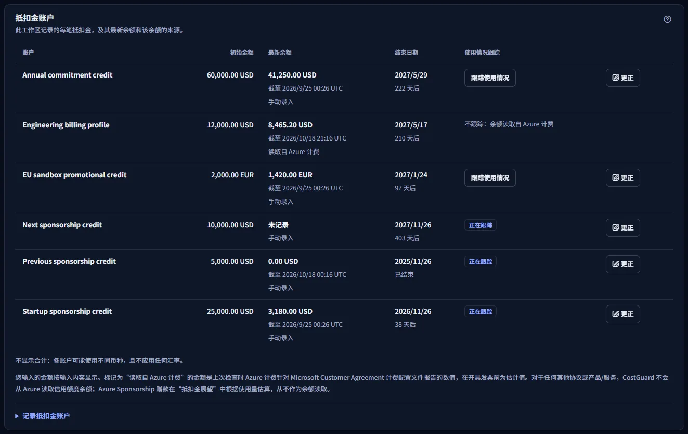Image resolution: width=688 pixels, height=434 pixels.
Task: Click the end date 2027/1/24
Action: pos(411,175)
